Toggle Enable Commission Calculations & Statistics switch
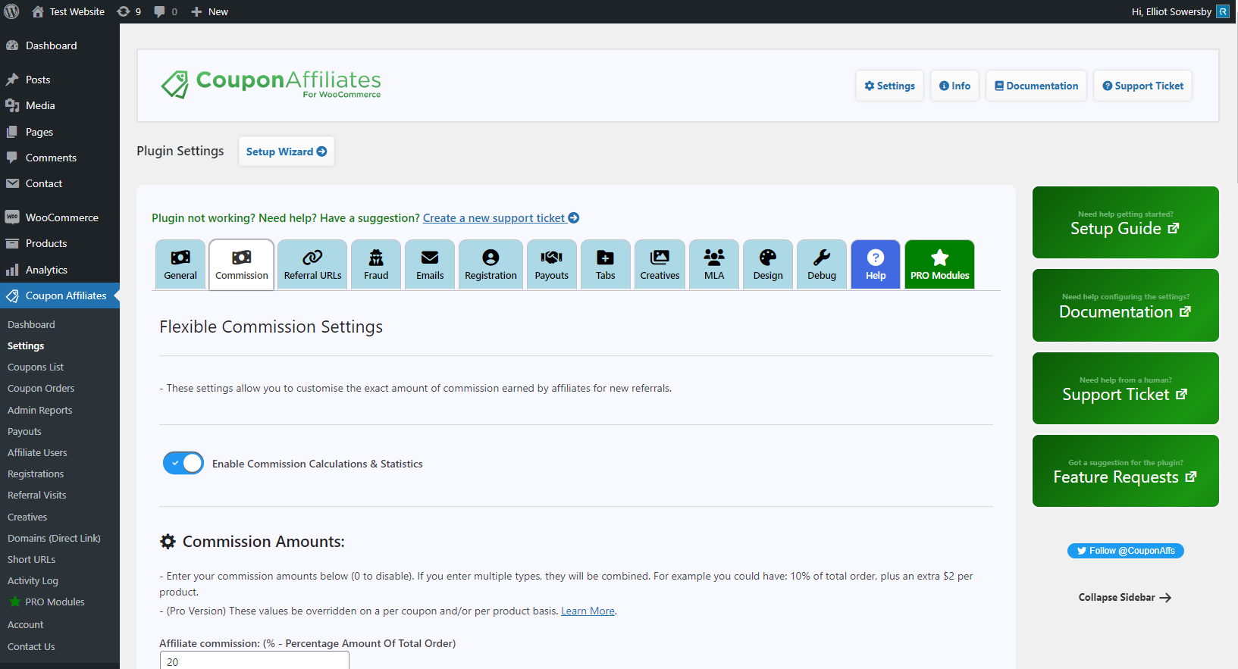The image size is (1238, 669). (x=183, y=463)
